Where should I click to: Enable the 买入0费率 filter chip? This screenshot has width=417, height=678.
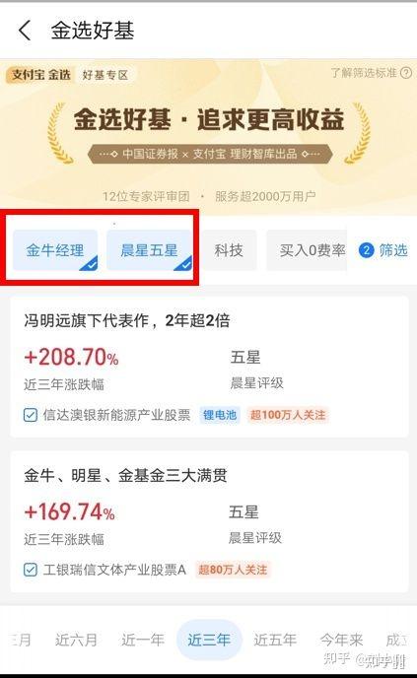click(x=307, y=250)
